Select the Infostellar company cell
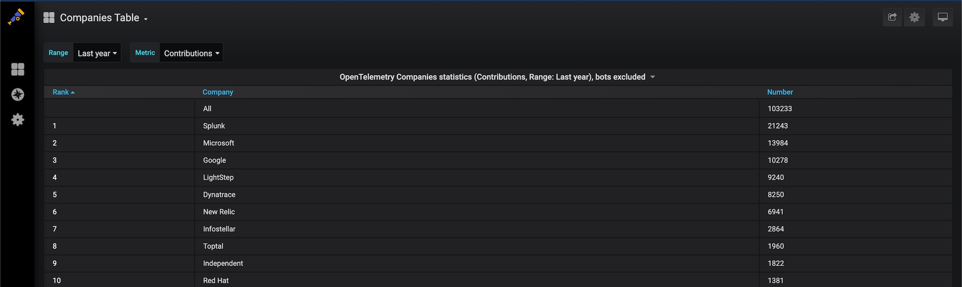This screenshot has width=962, height=287. click(477, 229)
